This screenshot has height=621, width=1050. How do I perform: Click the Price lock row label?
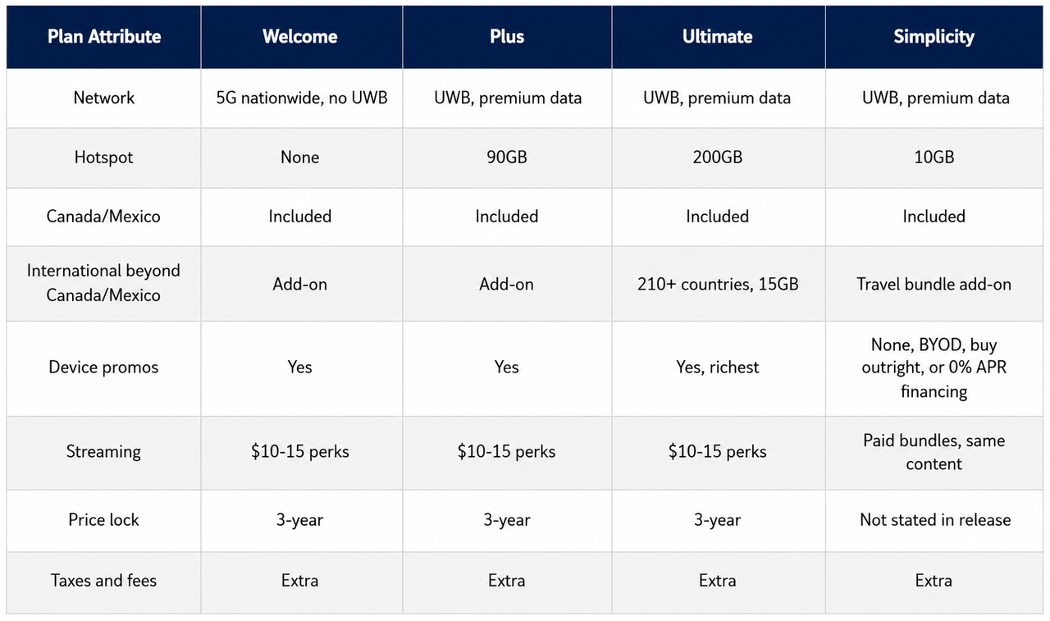(104, 520)
